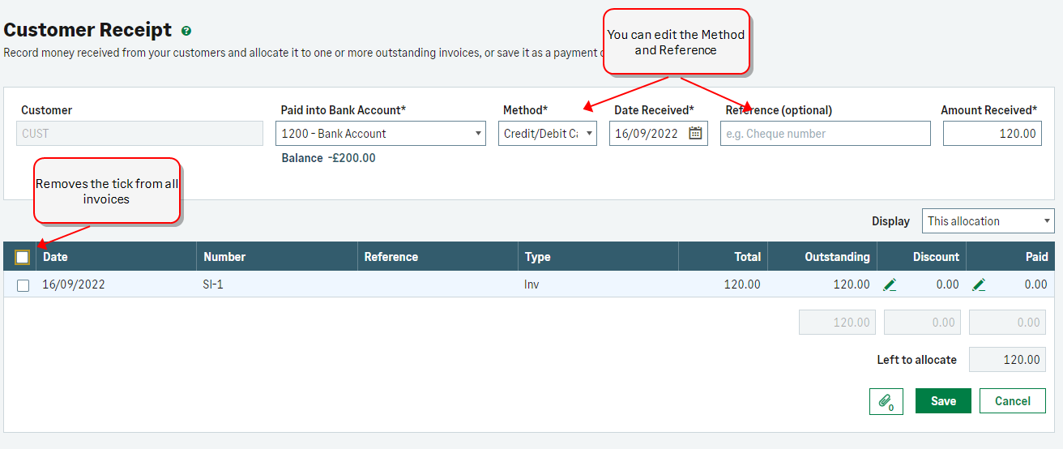Open the calendar picker for Date Received

click(695, 134)
